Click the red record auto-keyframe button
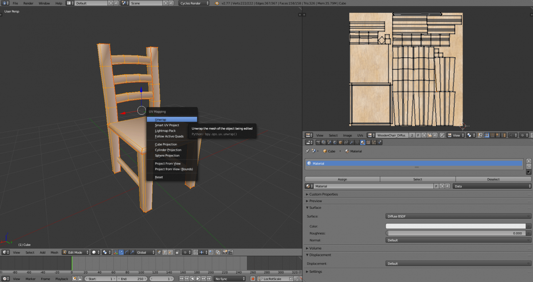Viewport: 533px width, 282px height. 253,279
